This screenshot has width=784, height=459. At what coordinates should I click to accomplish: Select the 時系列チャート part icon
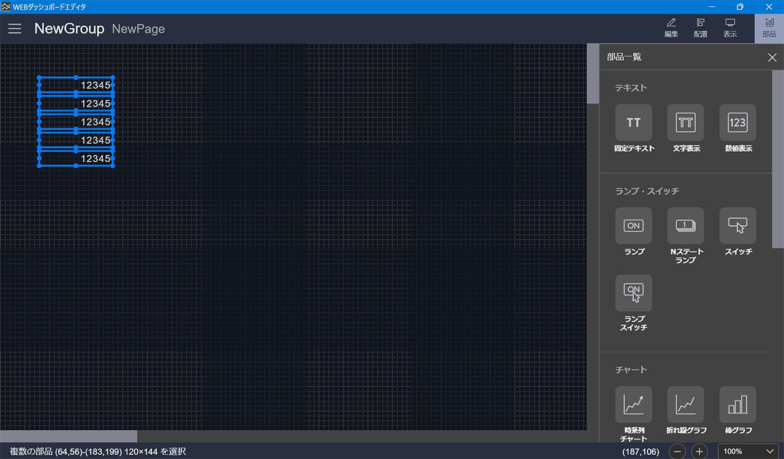[x=633, y=405]
